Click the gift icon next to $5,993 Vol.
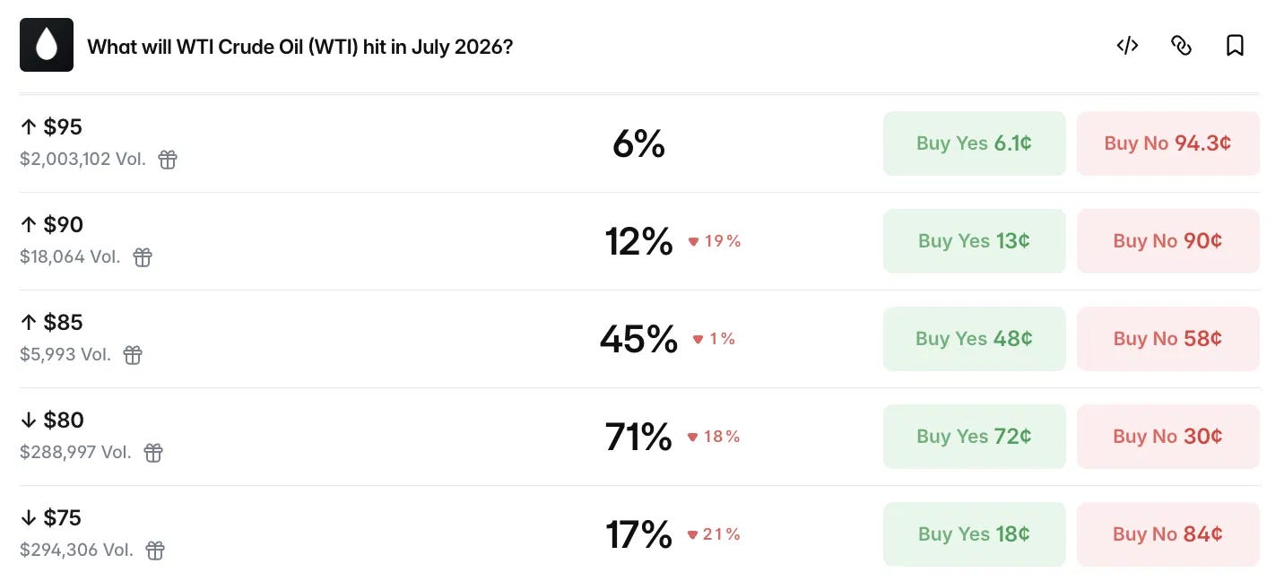This screenshot has height=581, width=1284. [133, 355]
